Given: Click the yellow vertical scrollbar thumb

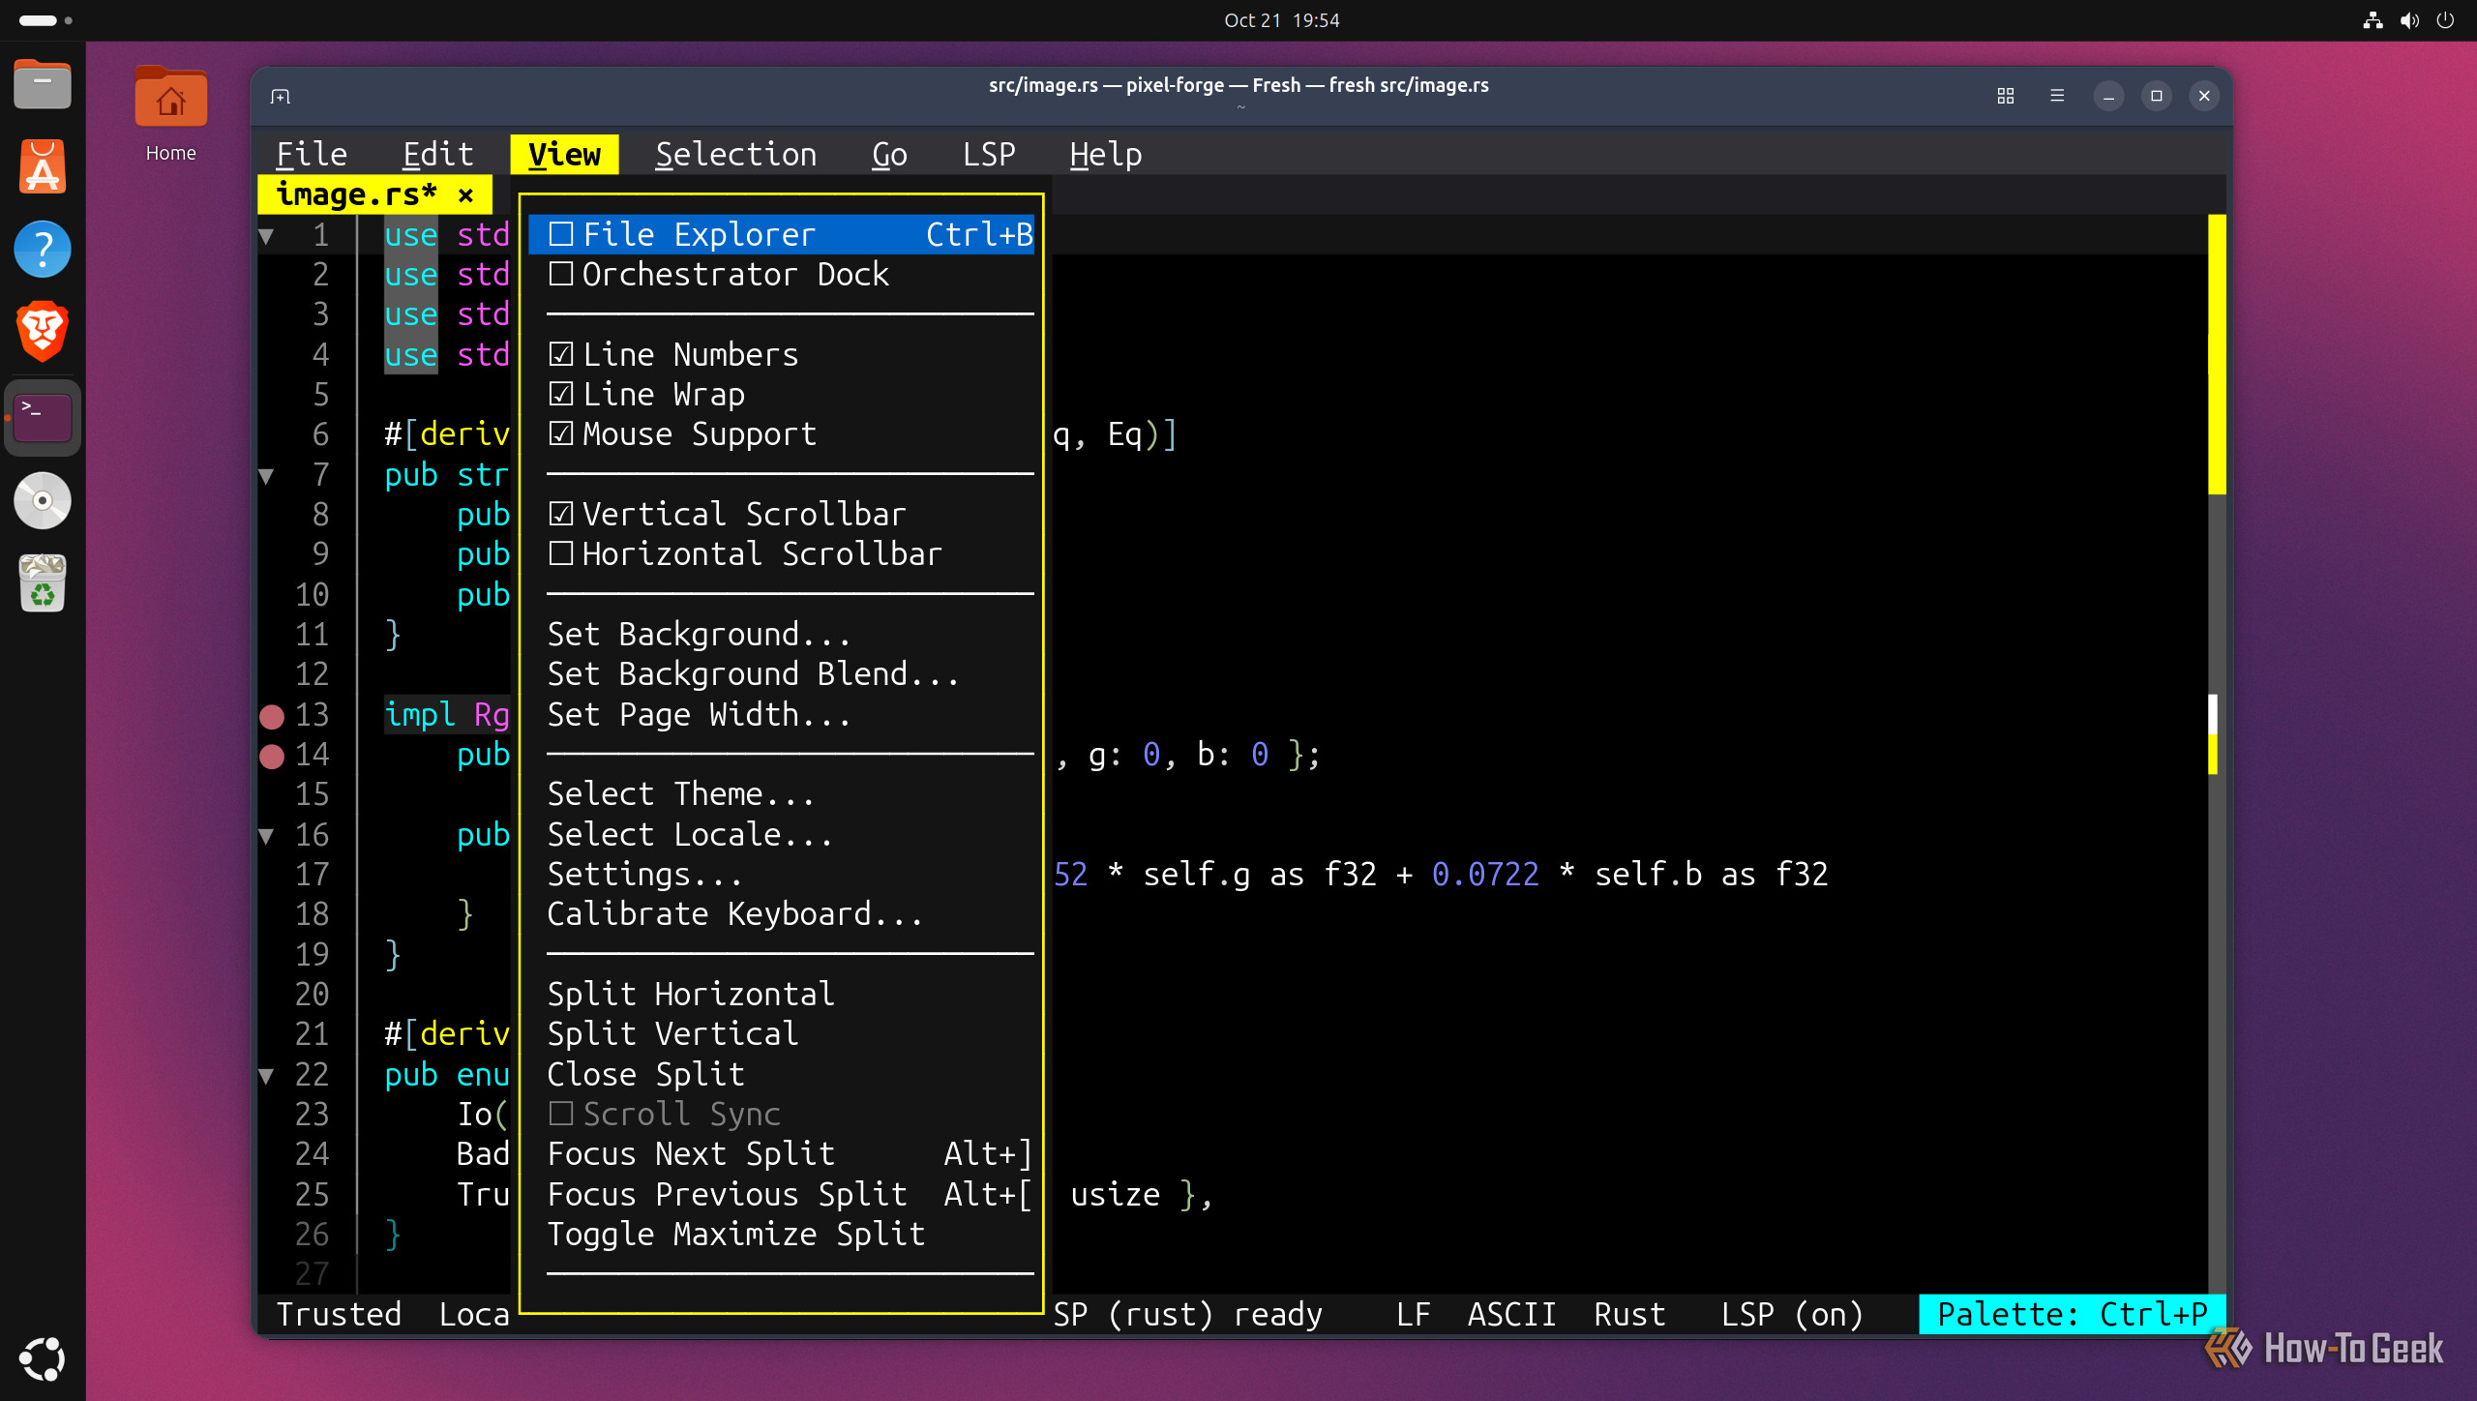Looking at the screenshot, I should pos(2217,354).
